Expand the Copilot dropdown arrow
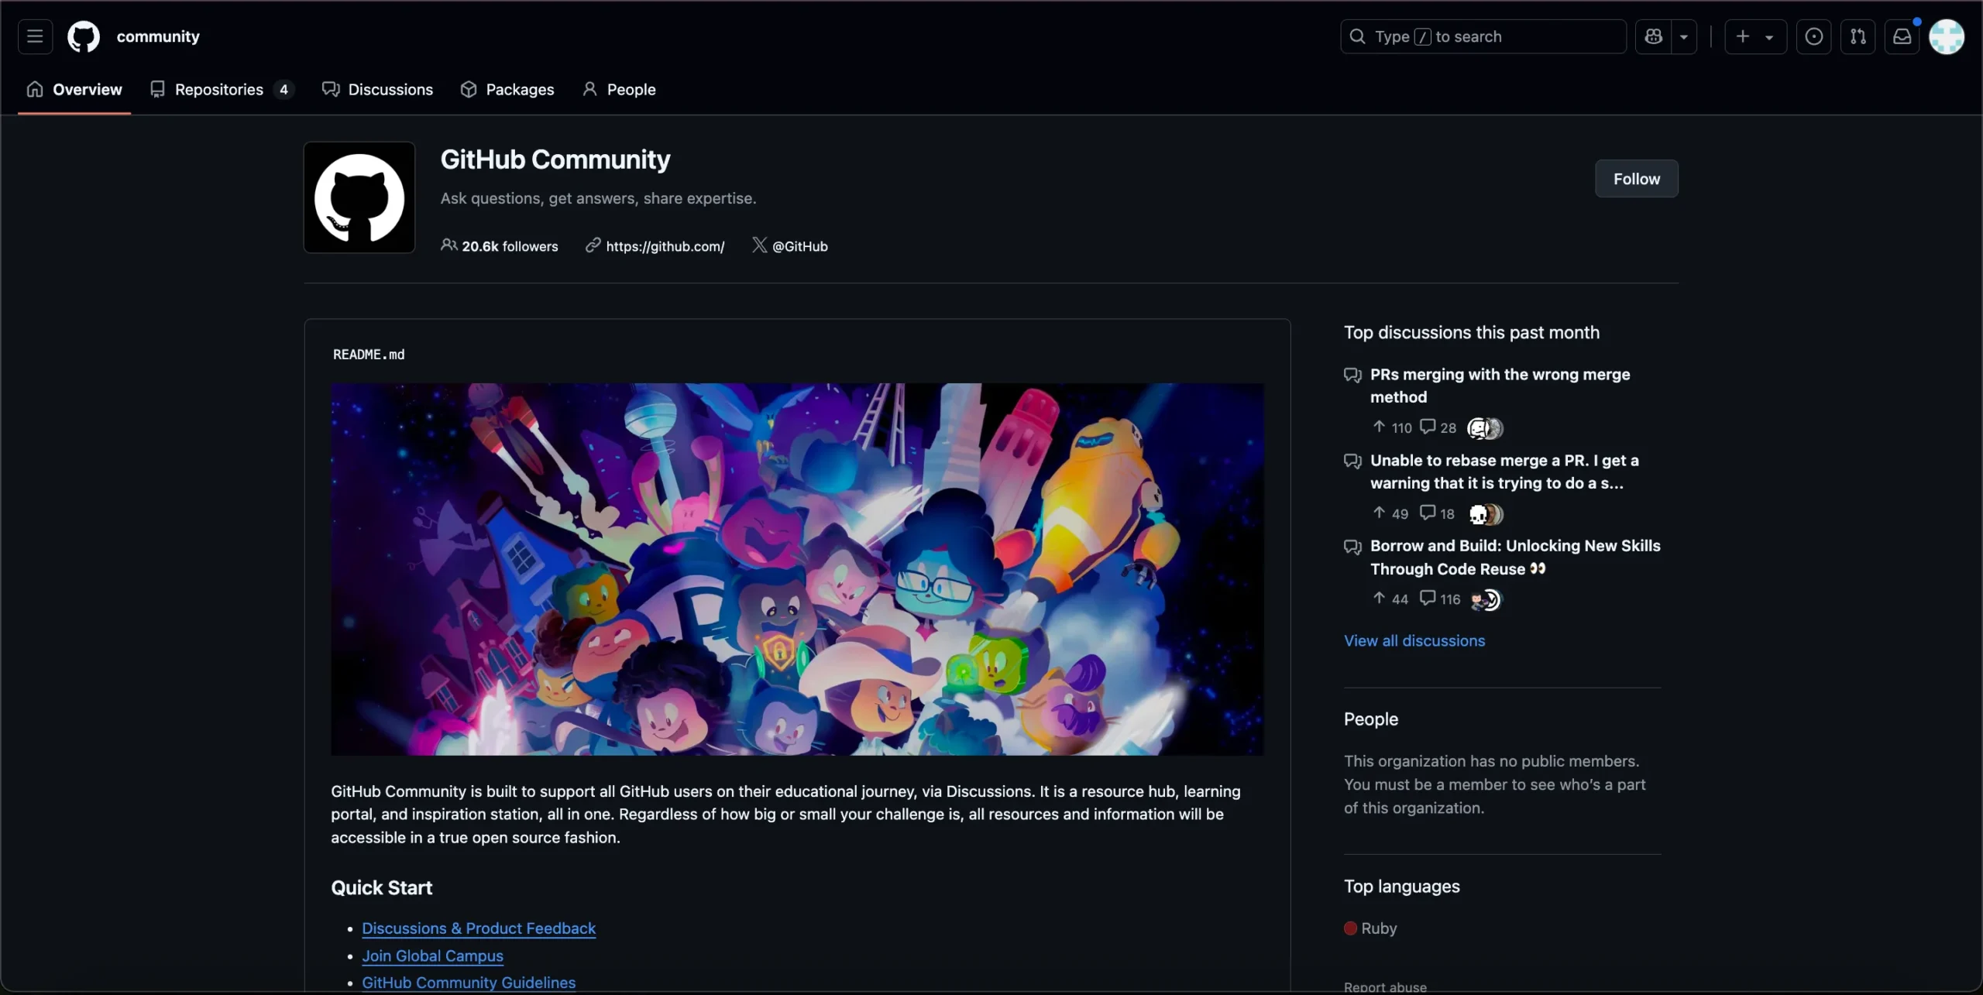1983x995 pixels. pyautogui.click(x=1684, y=36)
